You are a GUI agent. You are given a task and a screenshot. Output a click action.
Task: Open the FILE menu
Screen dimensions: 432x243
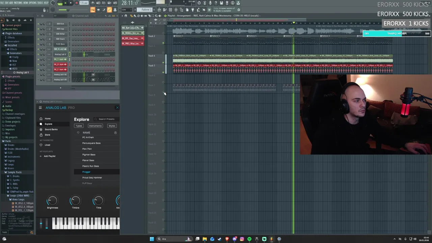pos(2,3)
